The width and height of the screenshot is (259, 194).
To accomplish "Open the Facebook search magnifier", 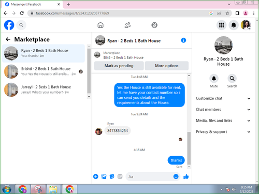I will pos(21,25).
